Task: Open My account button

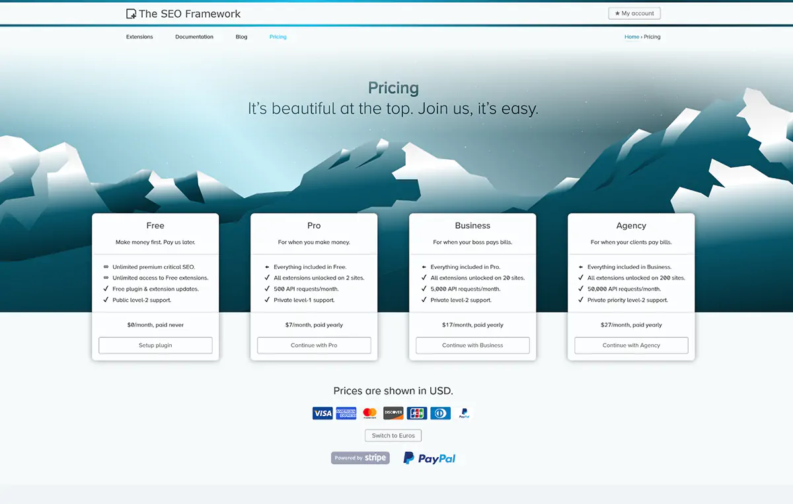Action: (x=634, y=13)
